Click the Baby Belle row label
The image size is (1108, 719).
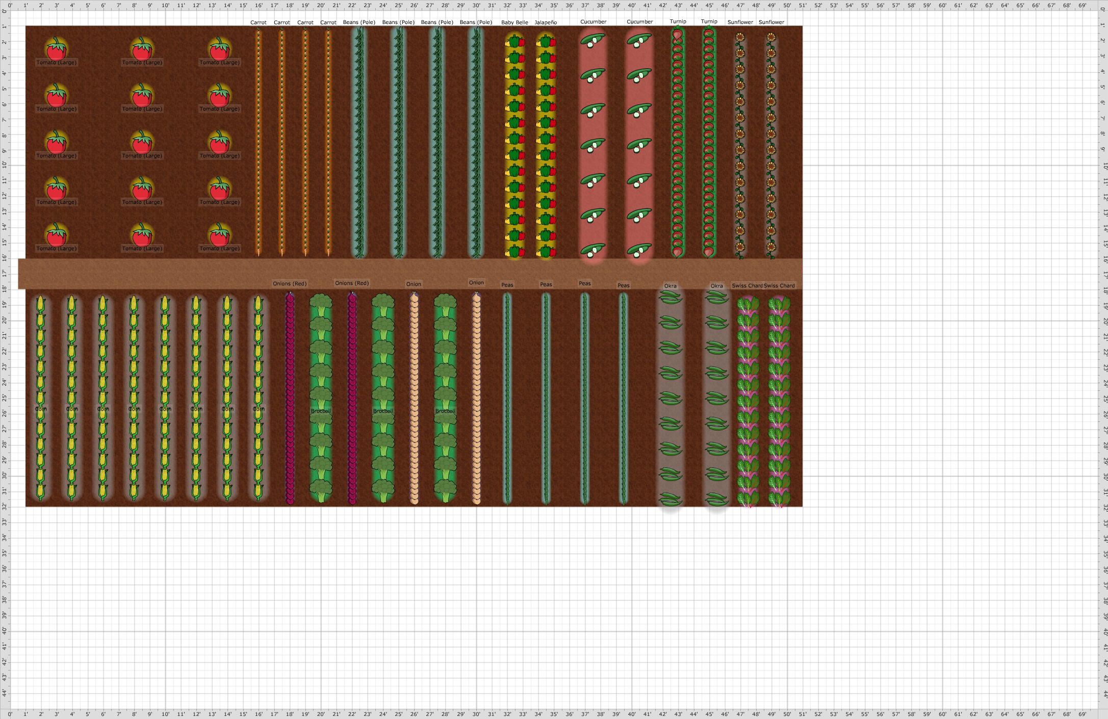pyautogui.click(x=514, y=22)
